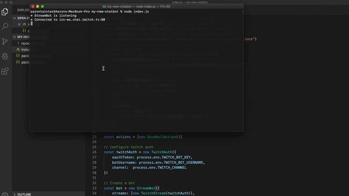Select the first package JSON file in the tree
The height and width of the screenshot is (196, 349).
tap(23, 56)
